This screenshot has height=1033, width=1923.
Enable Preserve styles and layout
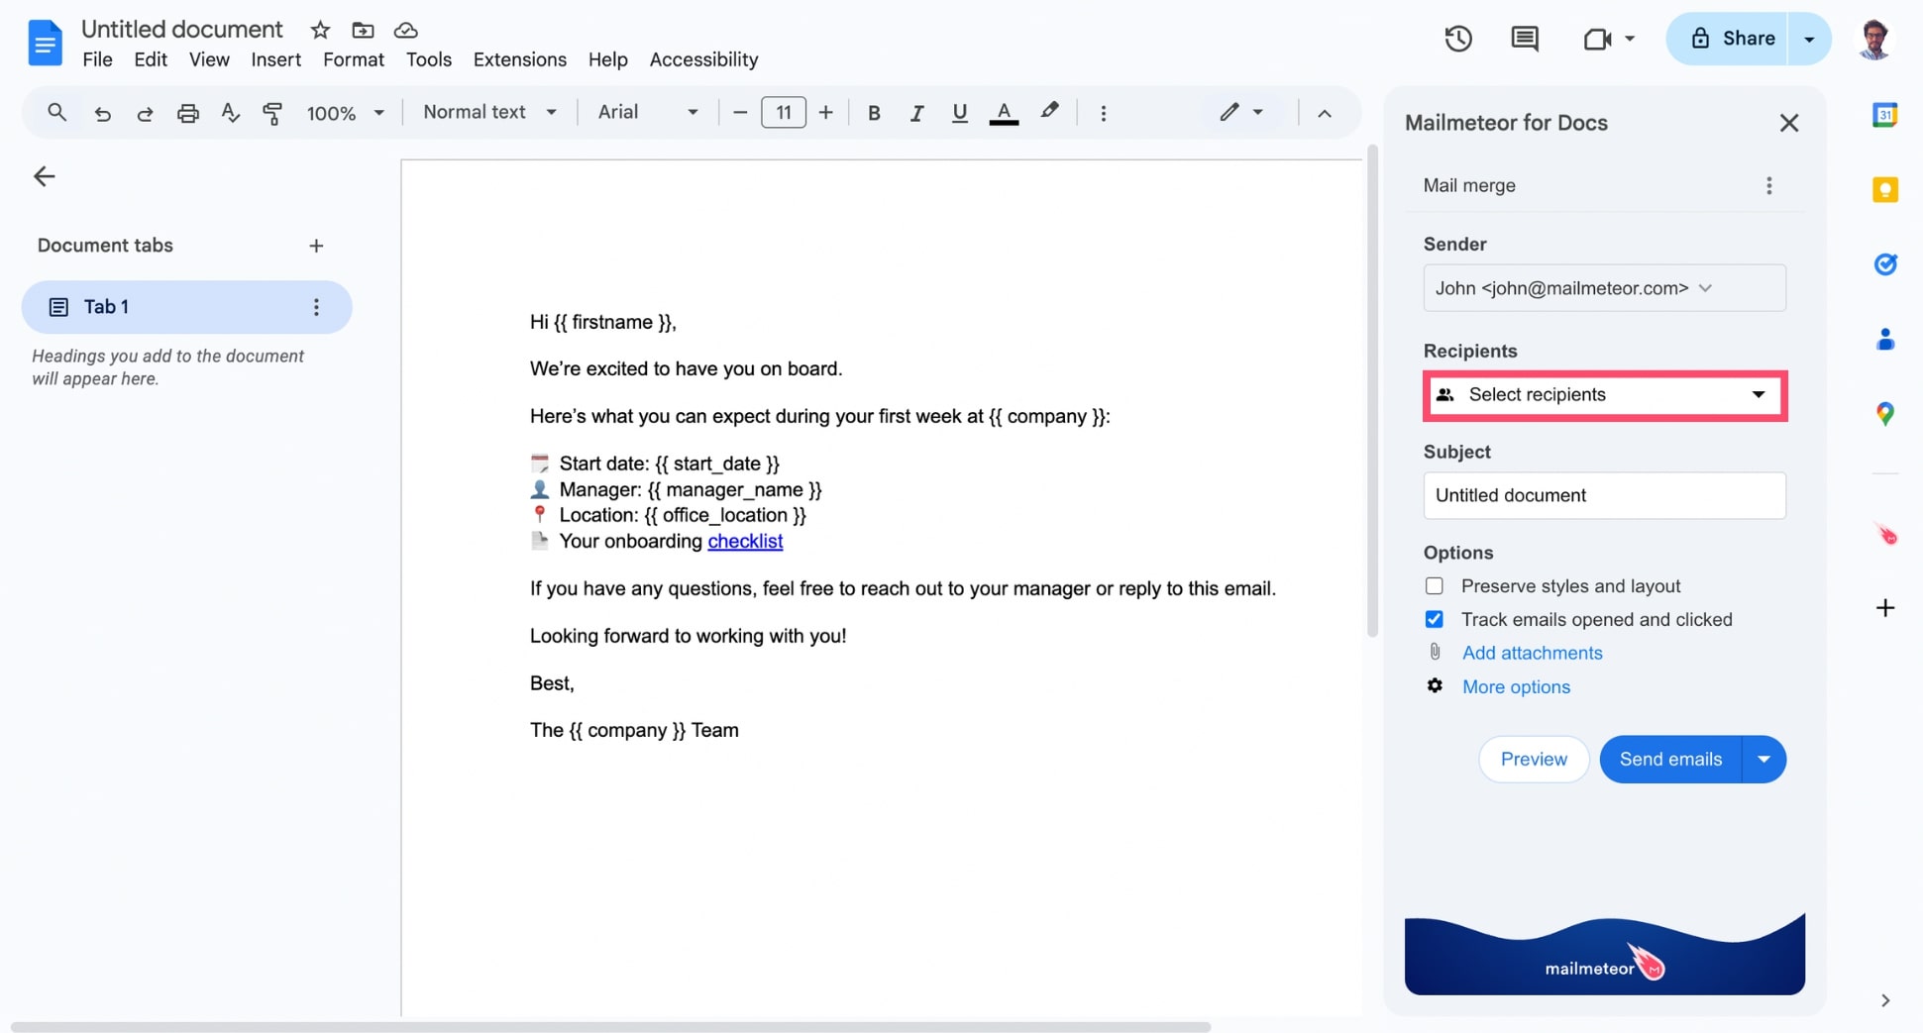point(1434,585)
